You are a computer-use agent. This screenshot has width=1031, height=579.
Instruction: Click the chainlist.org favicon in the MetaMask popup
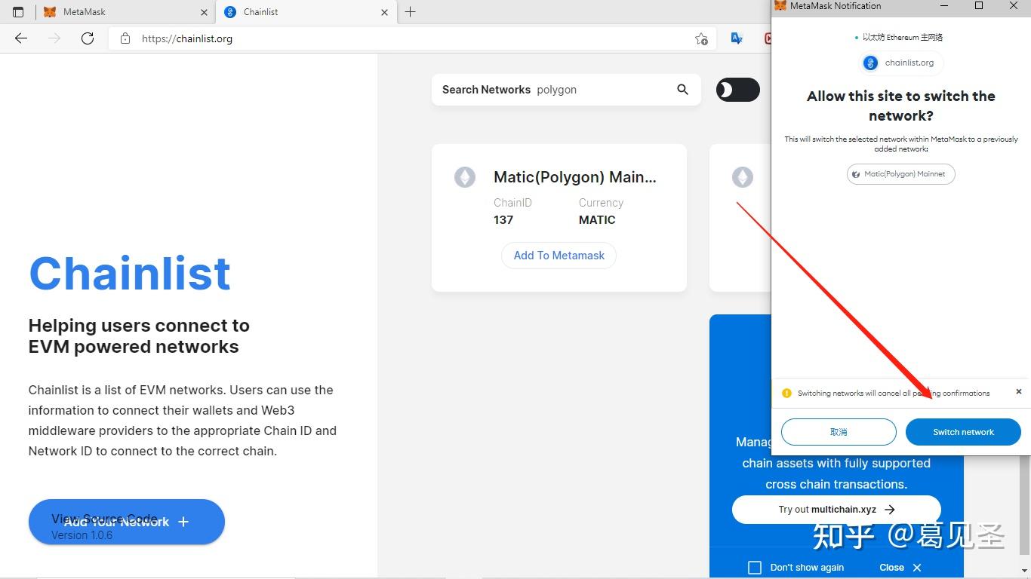point(869,63)
